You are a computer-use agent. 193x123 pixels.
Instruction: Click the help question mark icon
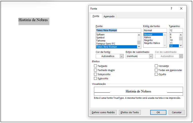pos(171,9)
